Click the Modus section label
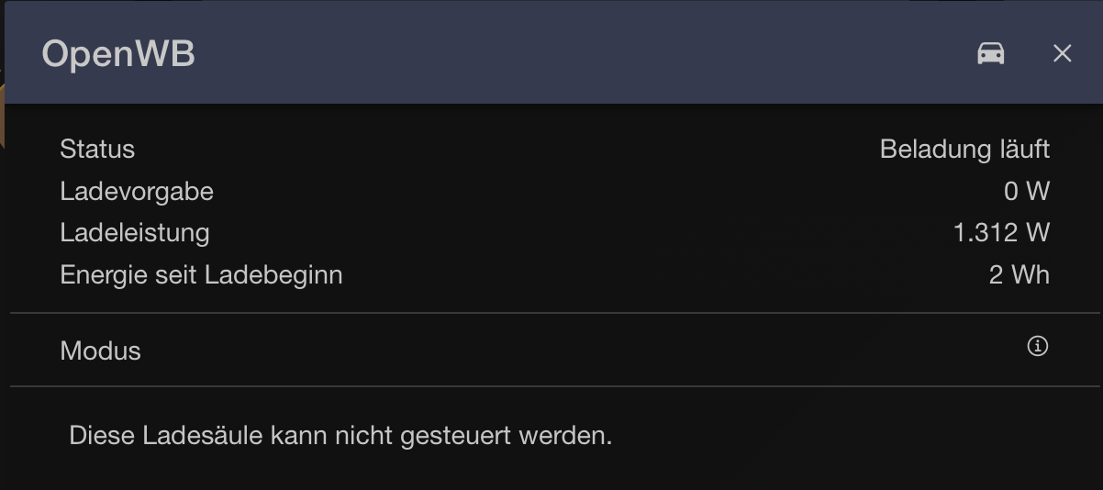 (101, 351)
